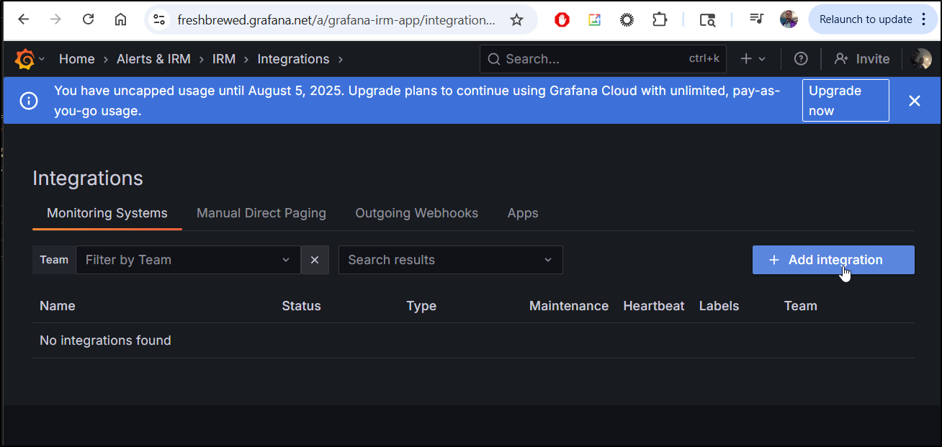This screenshot has height=447, width=942.
Task: Click the Heartbeat column header
Action: [654, 306]
